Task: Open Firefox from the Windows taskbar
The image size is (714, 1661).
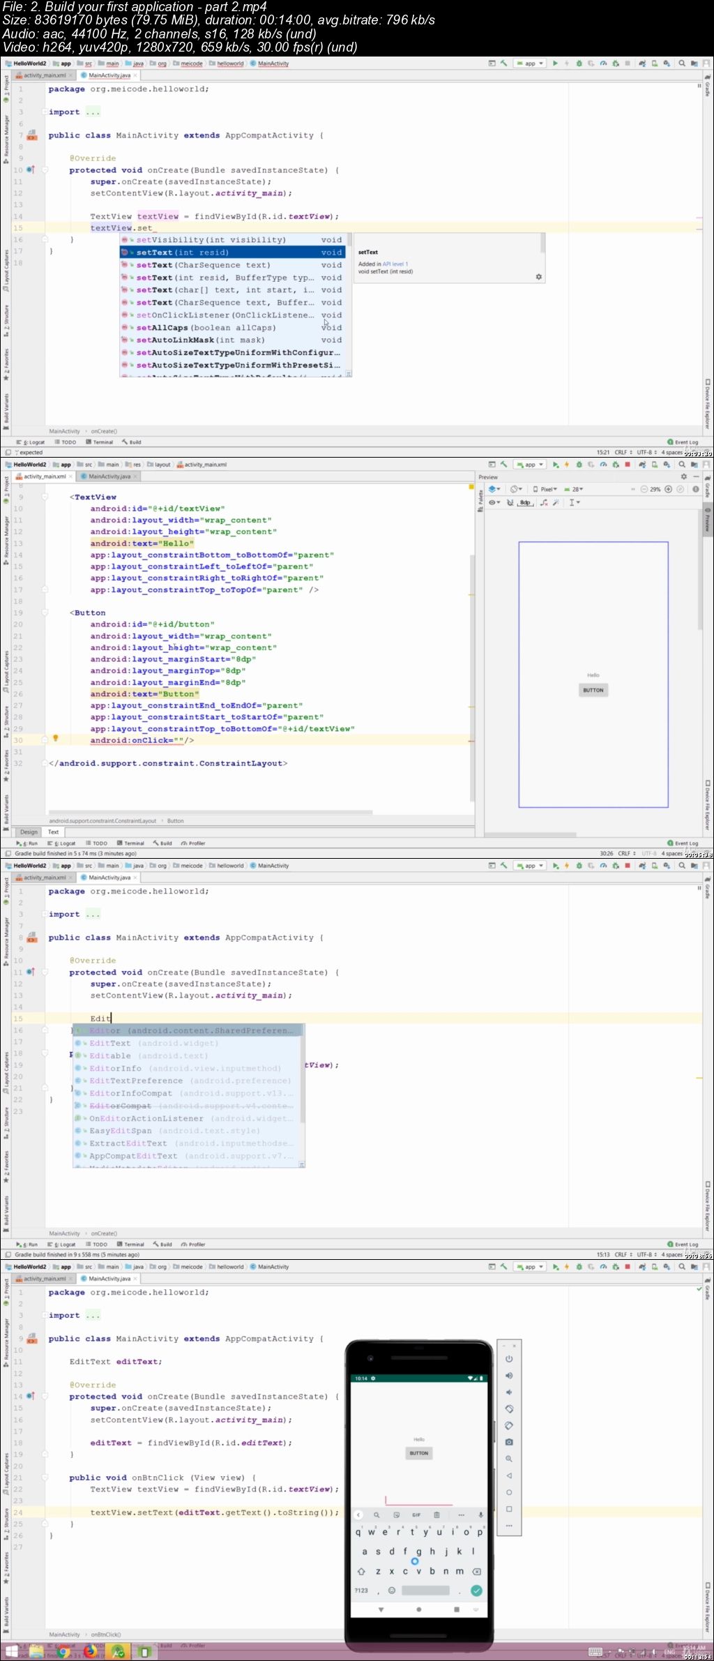Action: pyautogui.click(x=90, y=1651)
